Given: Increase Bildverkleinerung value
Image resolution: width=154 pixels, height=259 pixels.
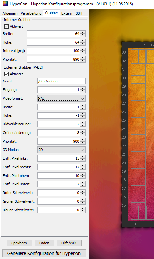Looking at the screenshot, I should point(83,123).
